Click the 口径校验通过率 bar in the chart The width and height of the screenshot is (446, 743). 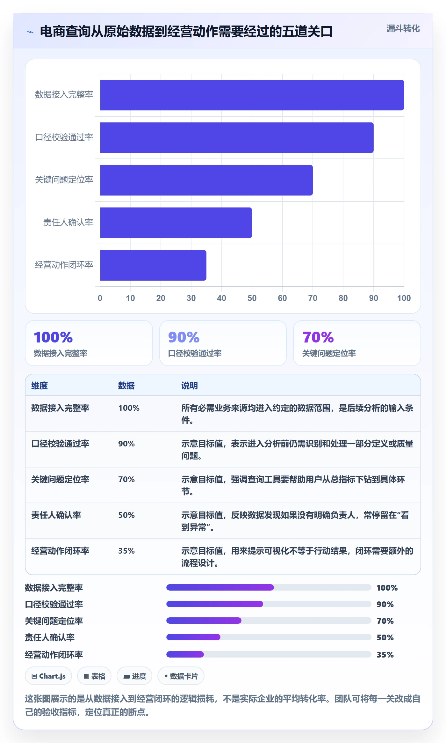point(237,138)
